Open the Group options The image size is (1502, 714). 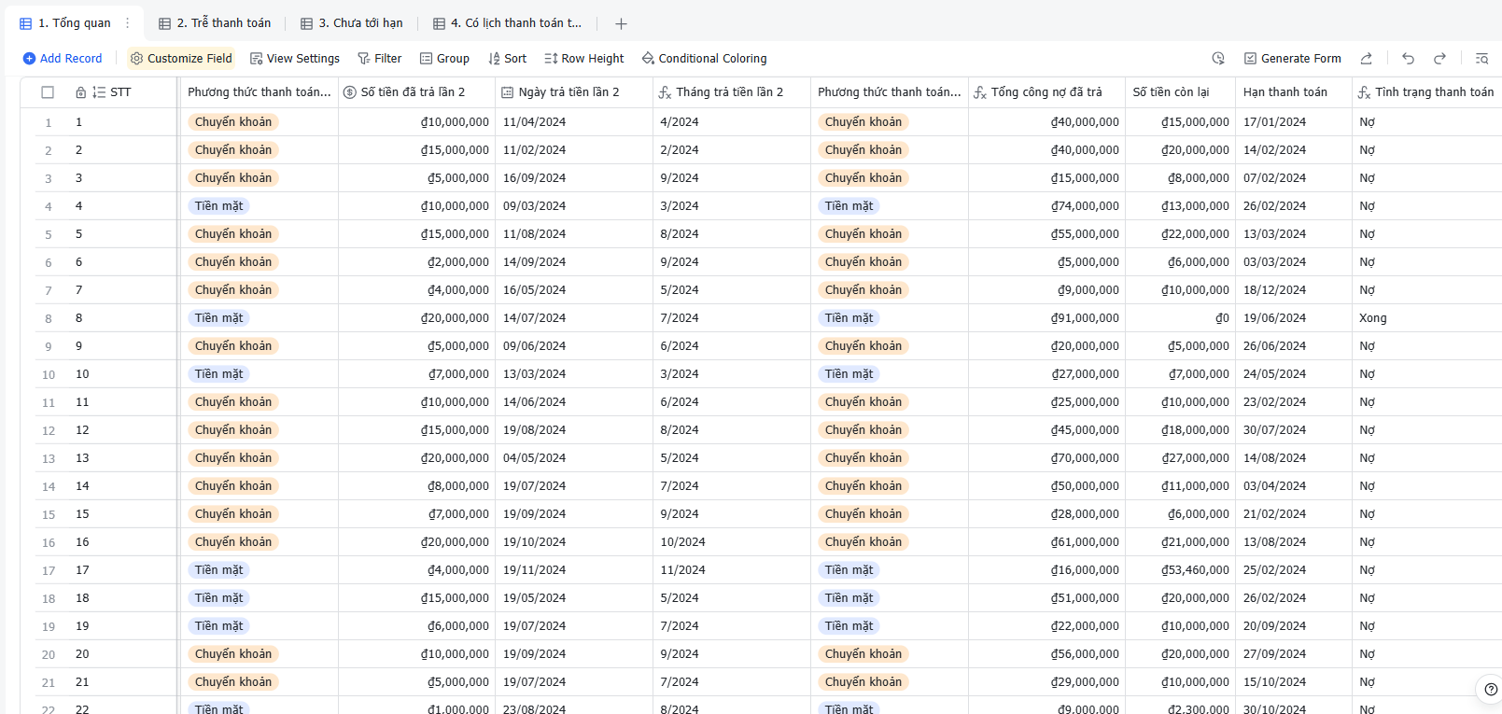pyautogui.click(x=444, y=58)
